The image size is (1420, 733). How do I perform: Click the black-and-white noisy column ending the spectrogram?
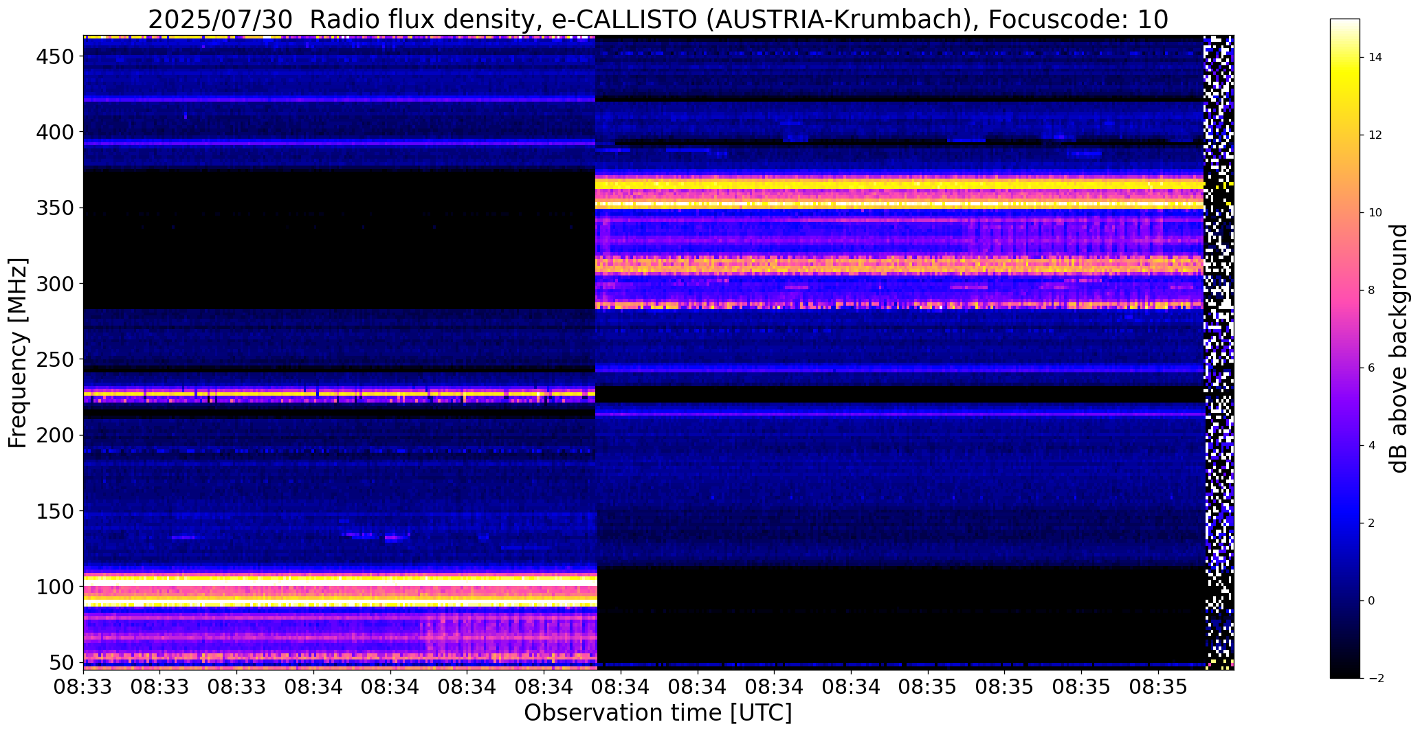[1219, 352]
